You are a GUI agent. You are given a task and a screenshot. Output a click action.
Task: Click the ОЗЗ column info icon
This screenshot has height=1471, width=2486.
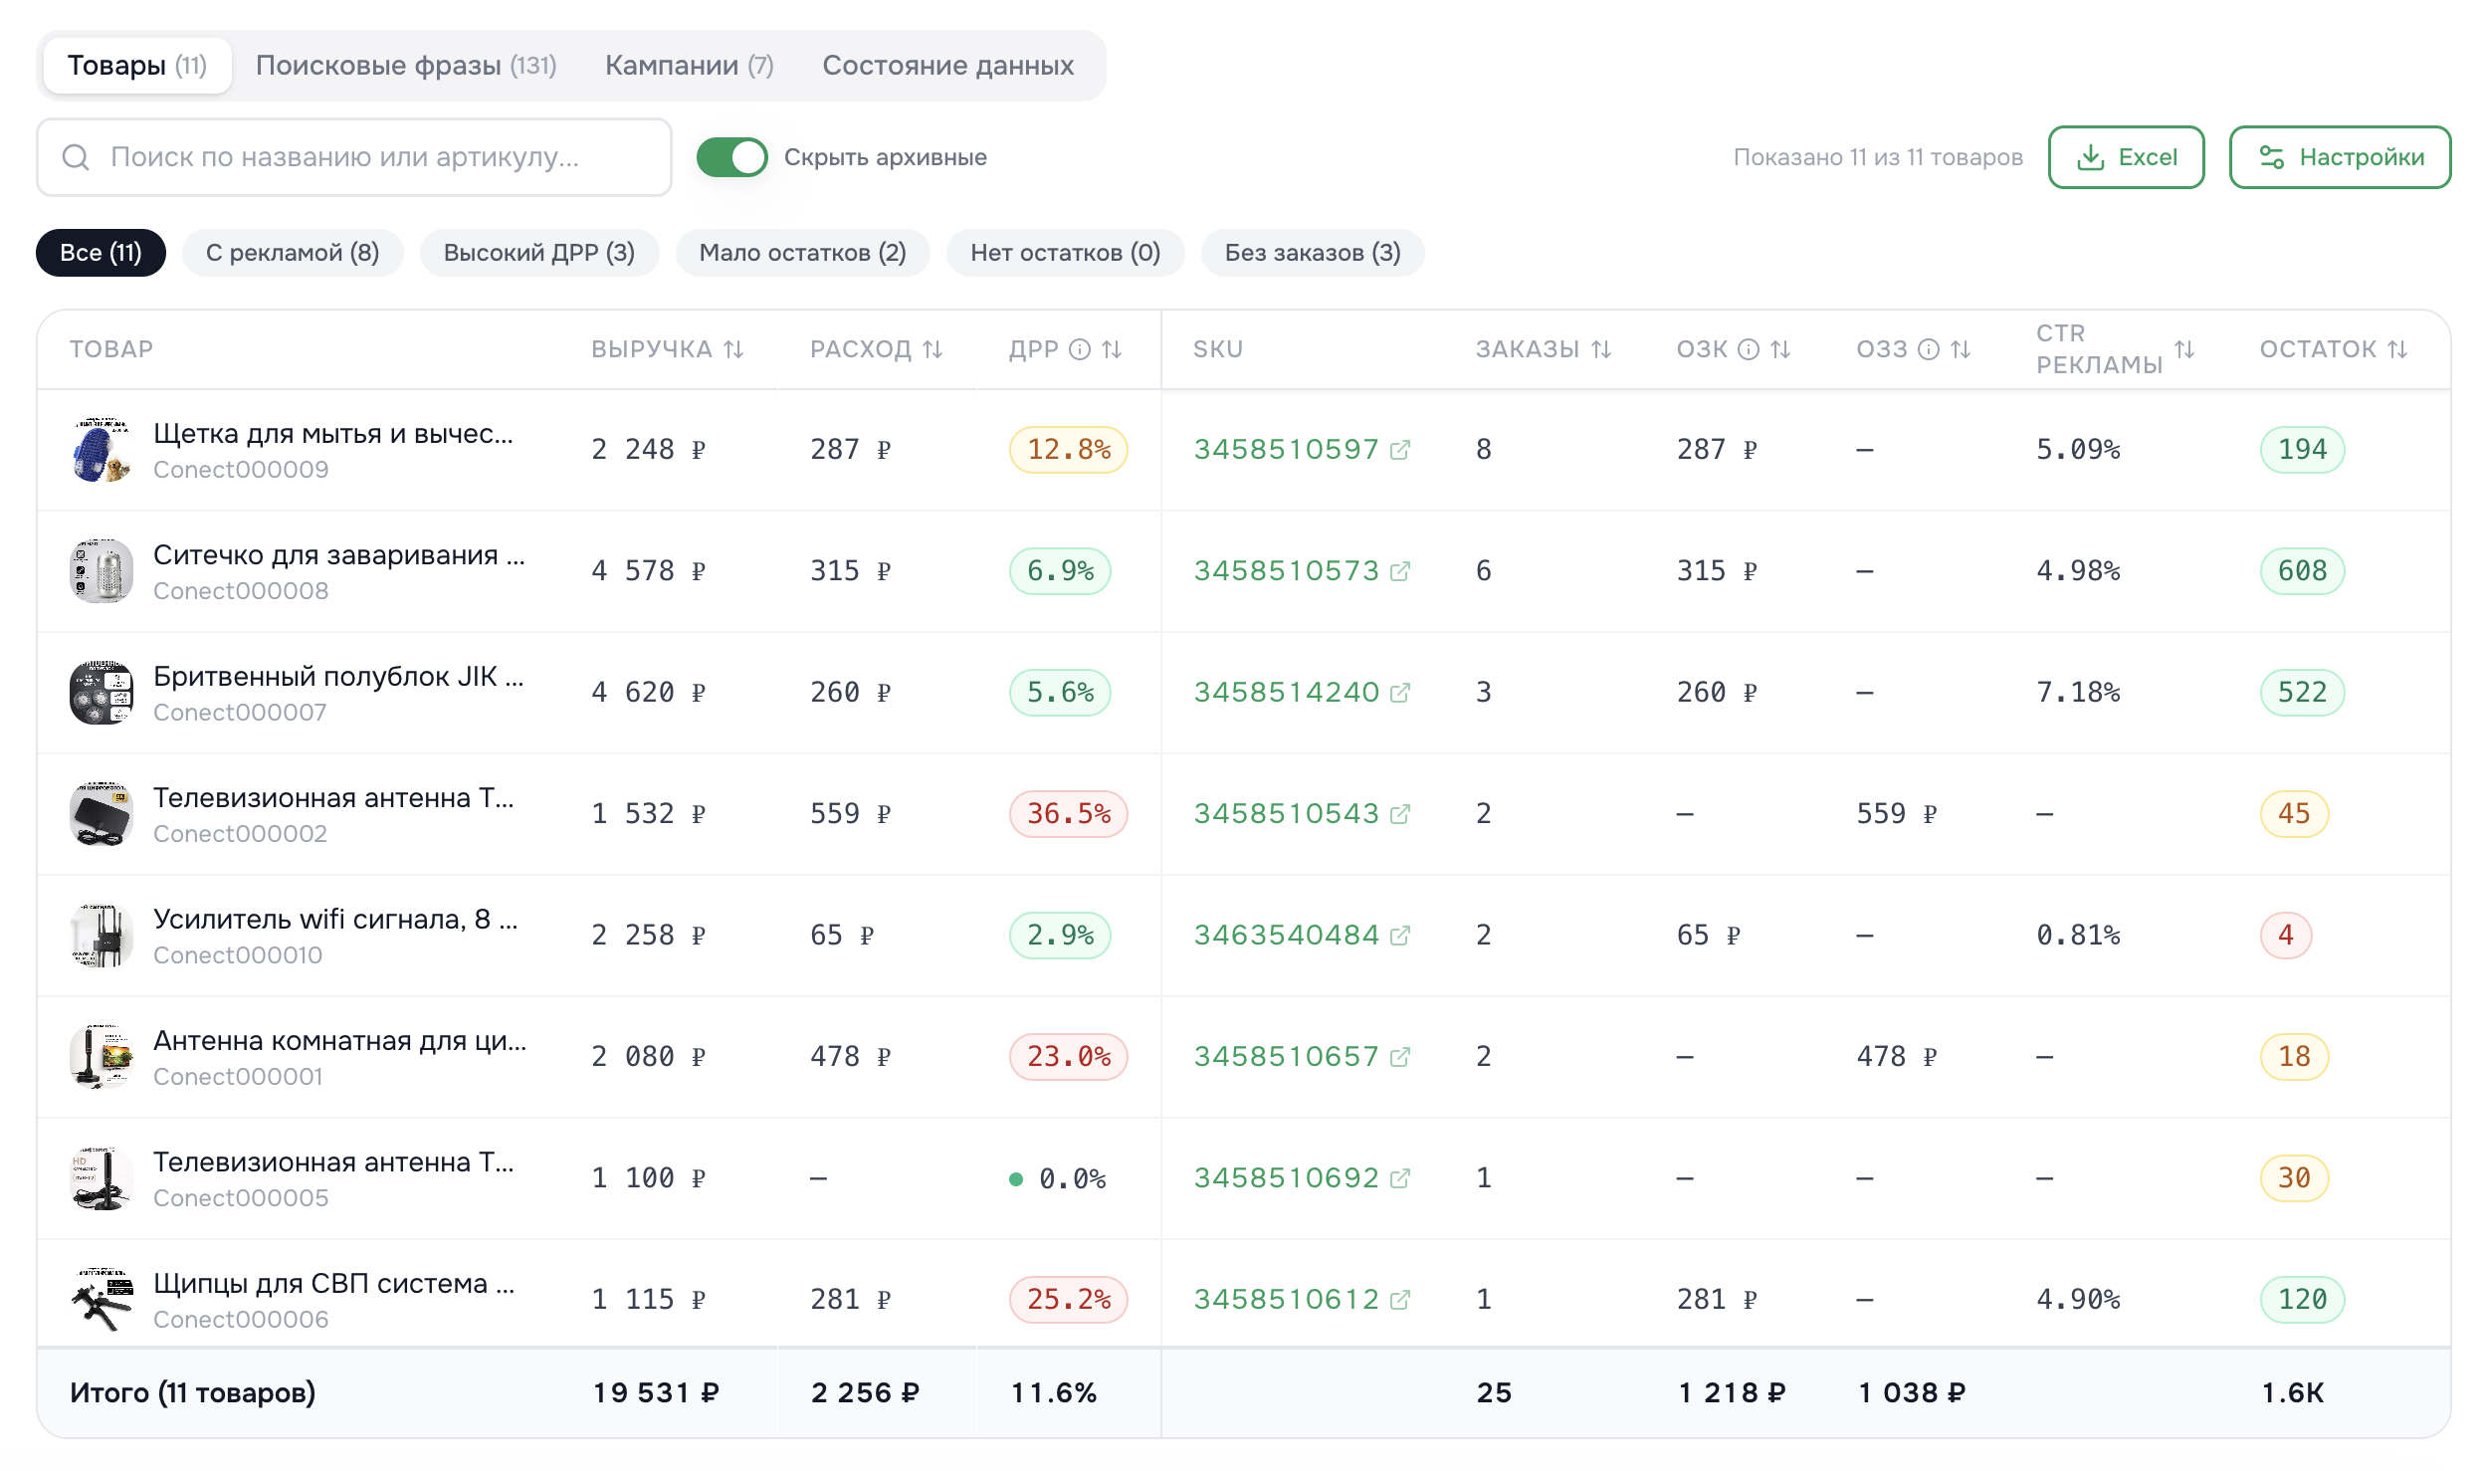click(x=1929, y=349)
